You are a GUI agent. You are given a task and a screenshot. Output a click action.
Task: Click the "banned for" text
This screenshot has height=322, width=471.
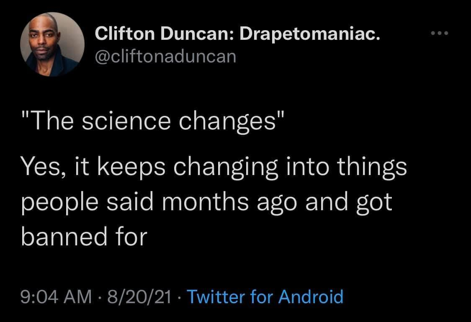pyautogui.click(x=83, y=237)
